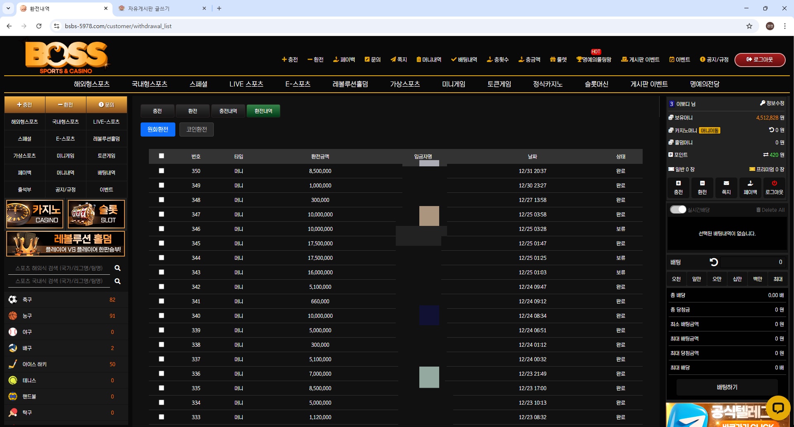Screen dimensions: 794x427
Task: Switch to the 충전내역 tab
Action: click(228, 111)
